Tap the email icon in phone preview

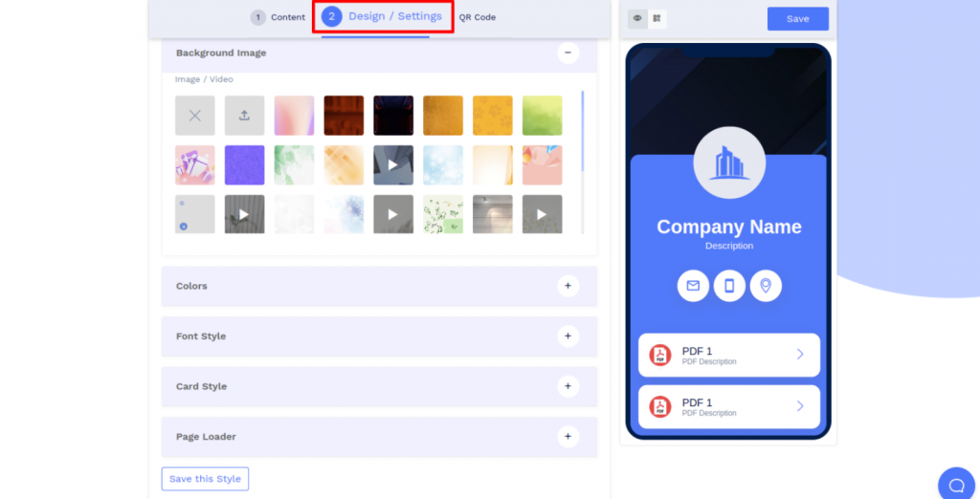(693, 286)
